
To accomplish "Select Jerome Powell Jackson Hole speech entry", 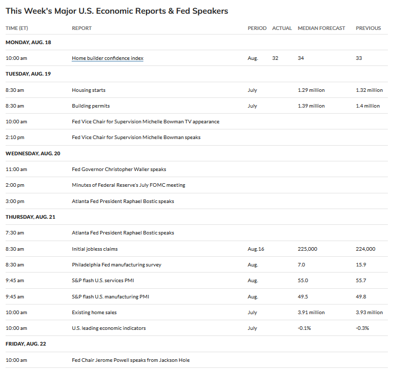I will click(x=197, y=360).
